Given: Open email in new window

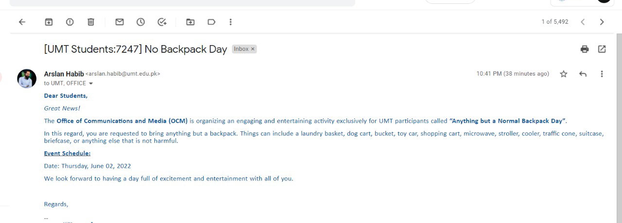Looking at the screenshot, I should 602,49.
